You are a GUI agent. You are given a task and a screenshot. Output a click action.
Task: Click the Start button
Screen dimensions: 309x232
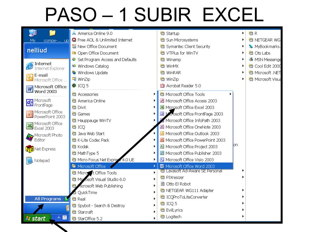(x=37, y=218)
